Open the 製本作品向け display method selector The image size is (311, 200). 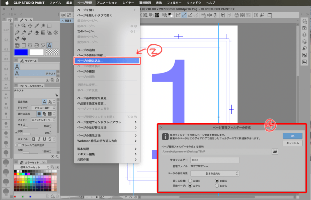pos(214,173)
